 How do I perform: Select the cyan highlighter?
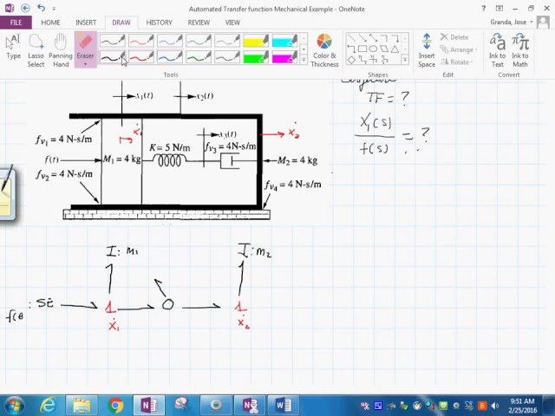(284, 41)
